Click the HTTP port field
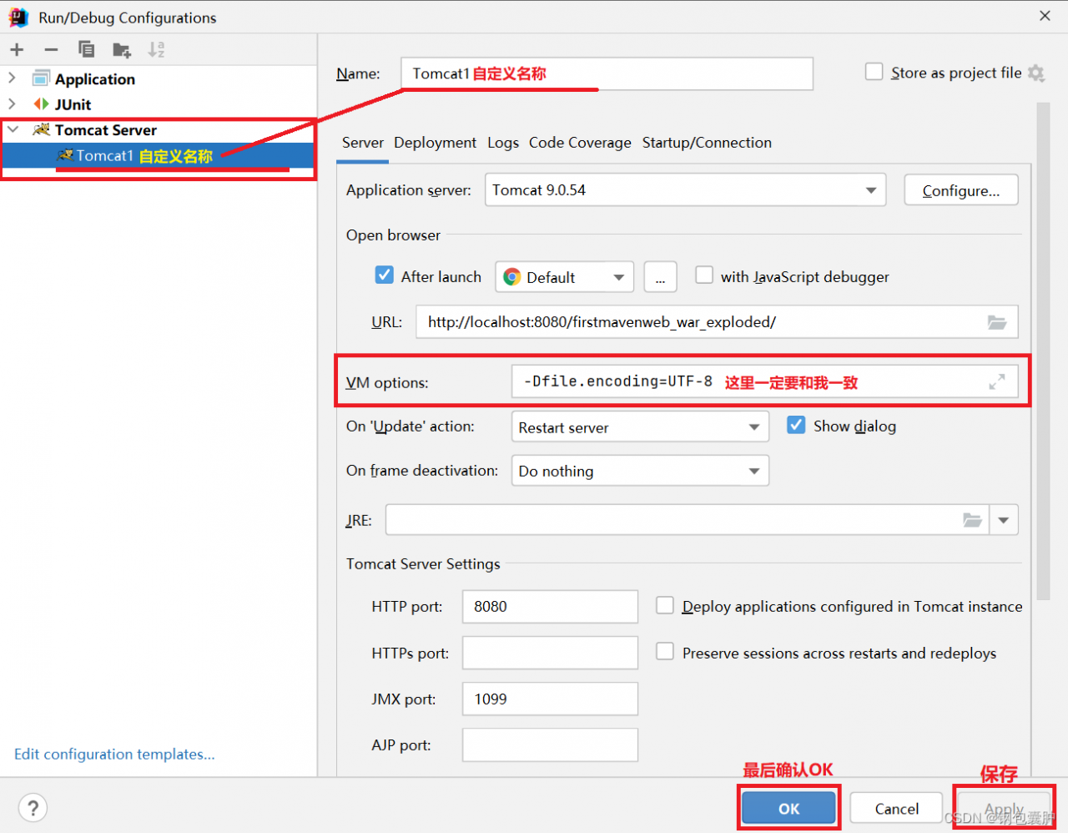Image resolution: width=1068 pixels, height=833 pixels. click(x=550, y=607)
